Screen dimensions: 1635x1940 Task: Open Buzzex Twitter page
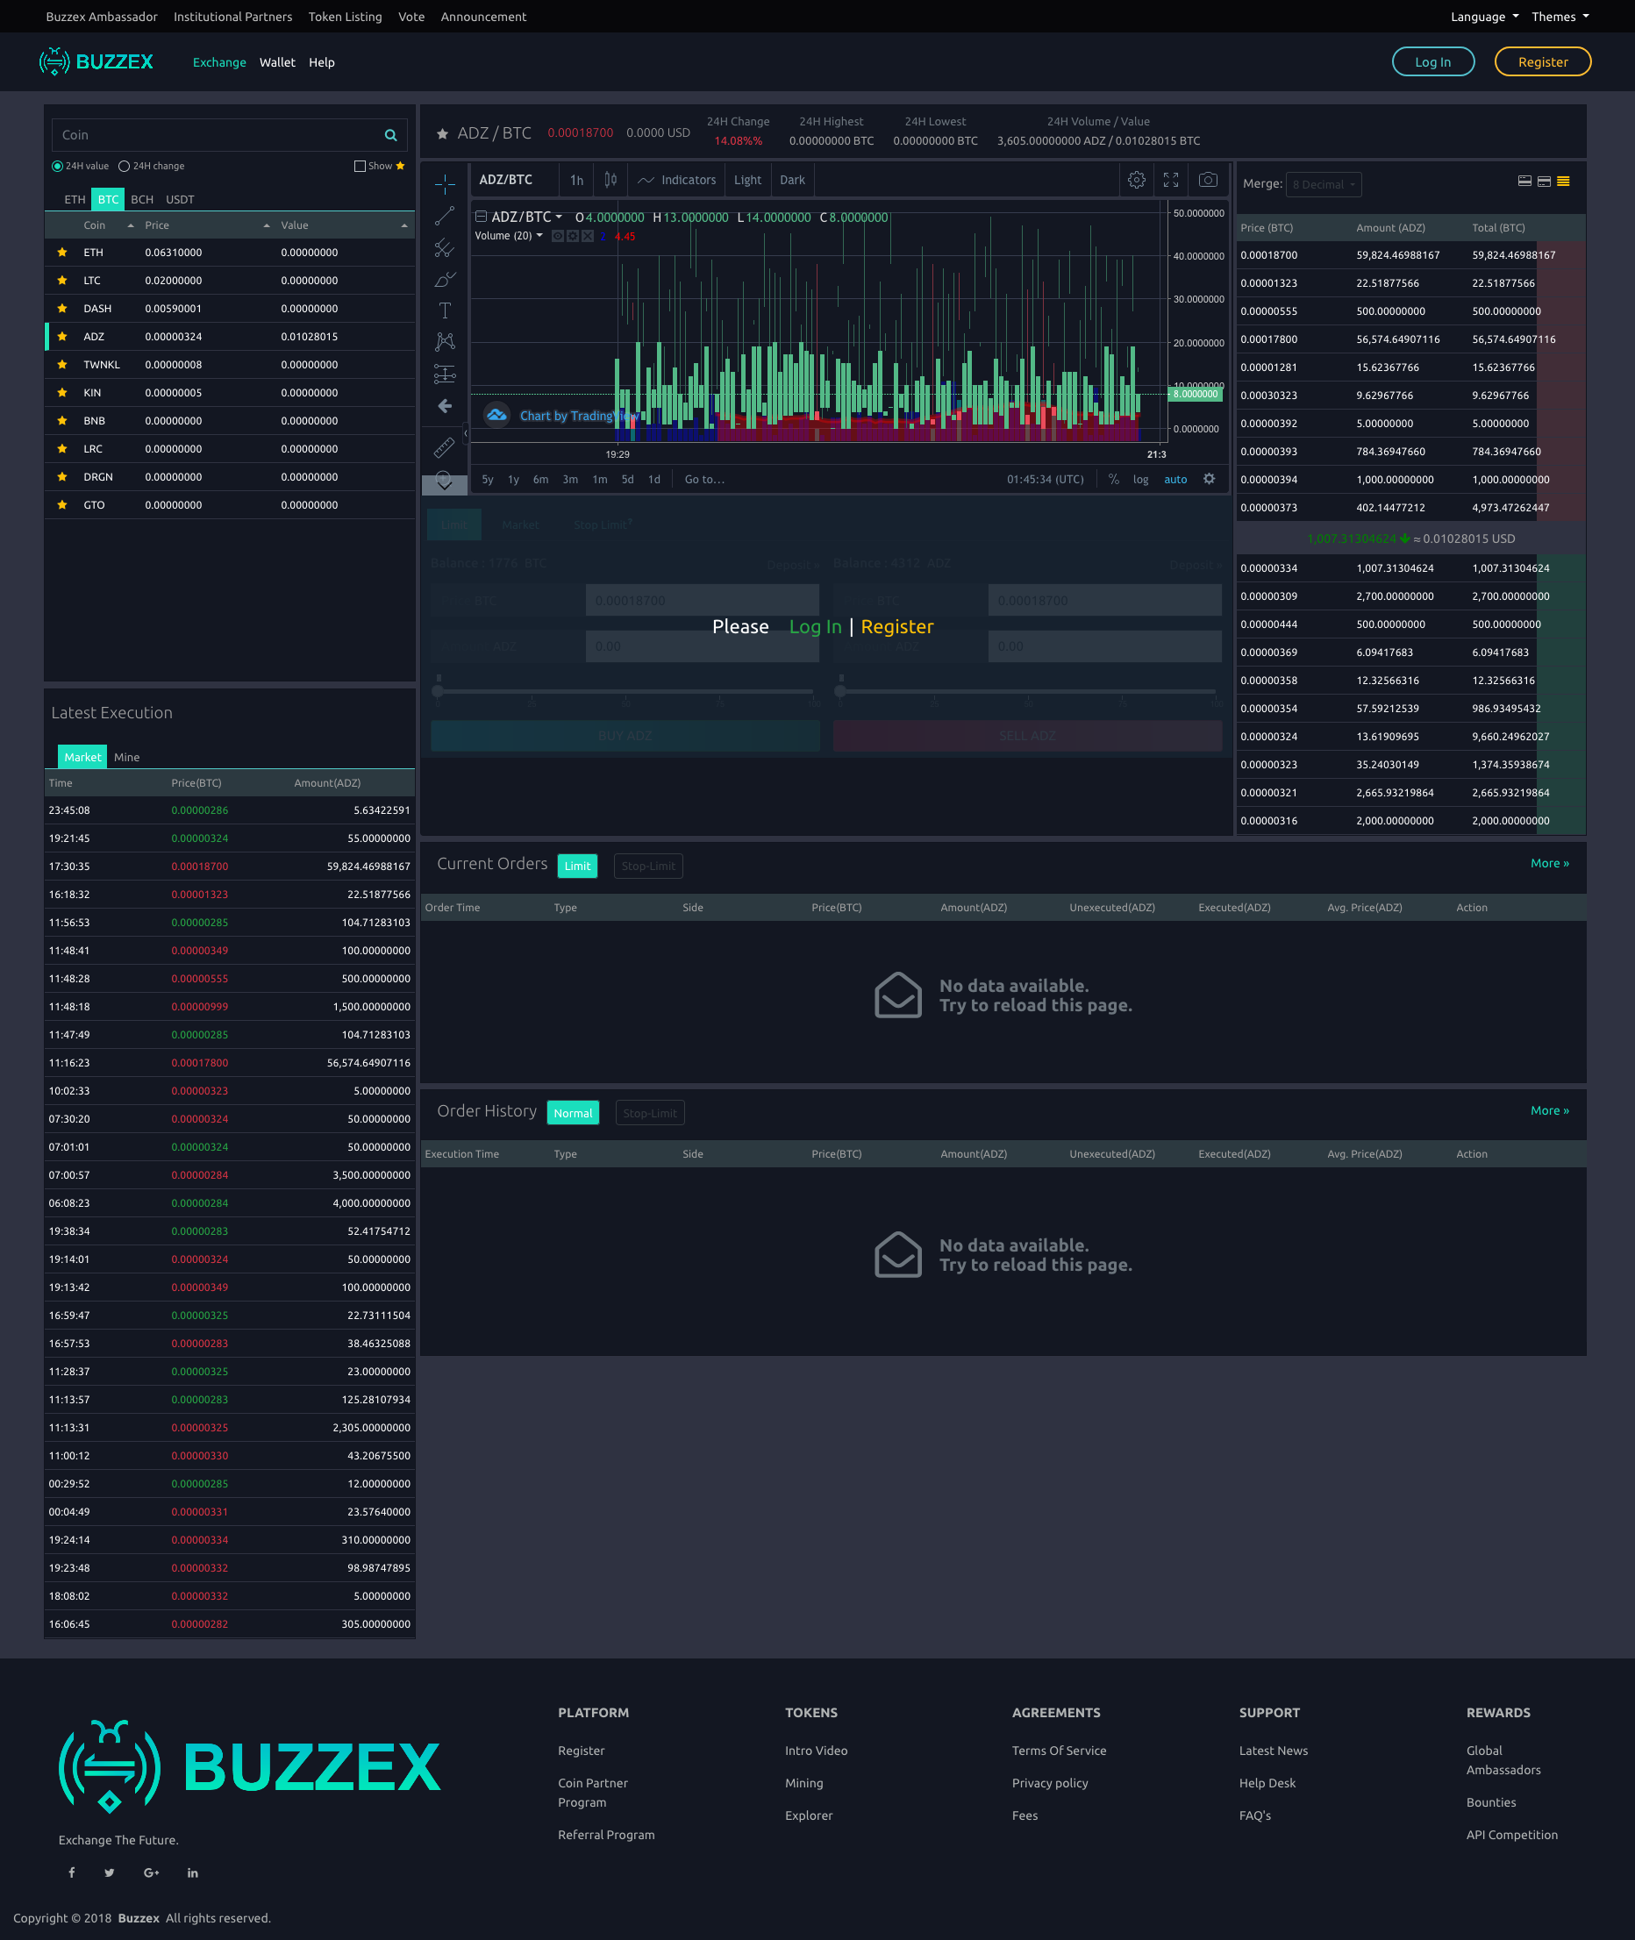tap(110, 1872)
